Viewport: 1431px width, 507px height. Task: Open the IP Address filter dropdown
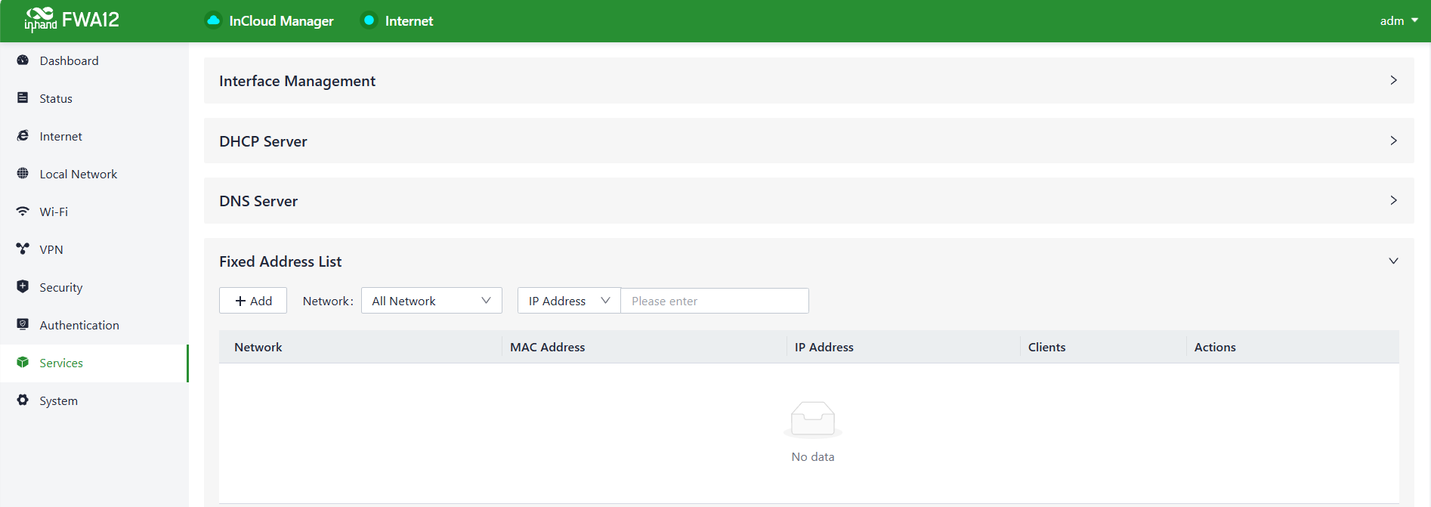click(568, 301)
